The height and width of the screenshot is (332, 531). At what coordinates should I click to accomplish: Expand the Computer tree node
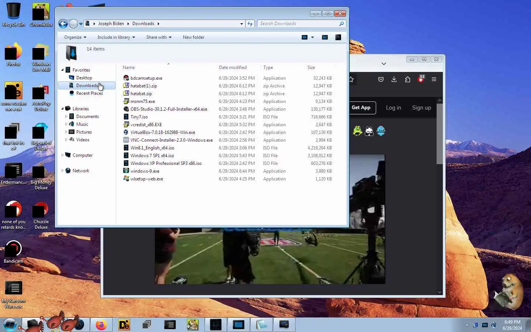tap(62, 155)
